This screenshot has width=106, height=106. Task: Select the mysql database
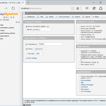click(2, 30)
